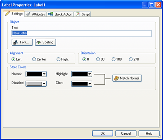
Task: Click the OK button
Action: point(103,134)
